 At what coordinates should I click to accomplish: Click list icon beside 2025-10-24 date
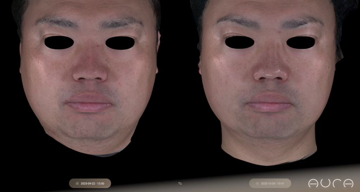(x=257, y=183)
